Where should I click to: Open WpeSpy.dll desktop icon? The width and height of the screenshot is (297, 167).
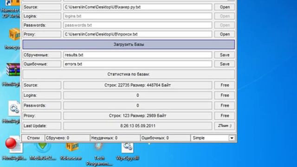point(128,152)
